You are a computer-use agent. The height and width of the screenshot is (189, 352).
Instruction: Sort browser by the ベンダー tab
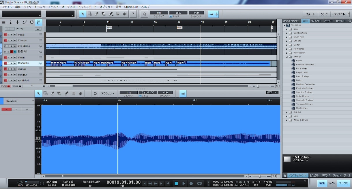(328, 21)
